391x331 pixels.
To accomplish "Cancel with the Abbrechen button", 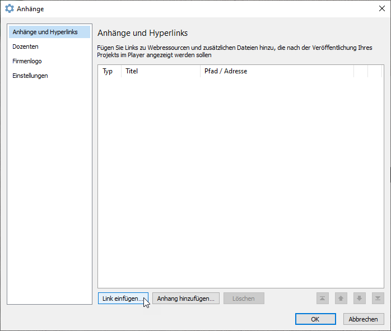I will [x=364, y=319].
